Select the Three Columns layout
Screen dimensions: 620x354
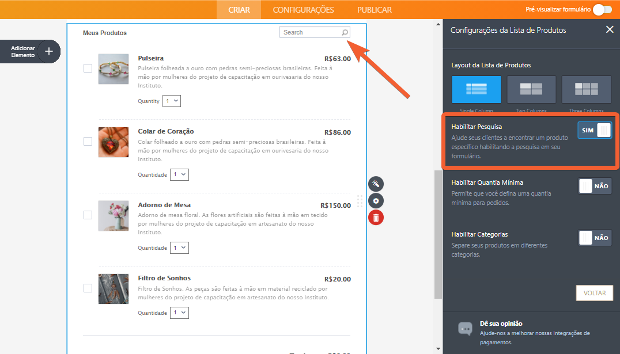point(587,89)
